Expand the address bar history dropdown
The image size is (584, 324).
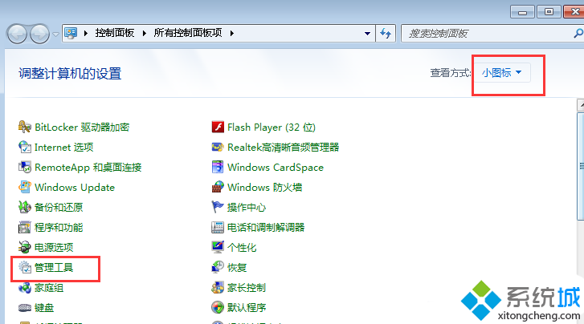click(x=367, y=34)
